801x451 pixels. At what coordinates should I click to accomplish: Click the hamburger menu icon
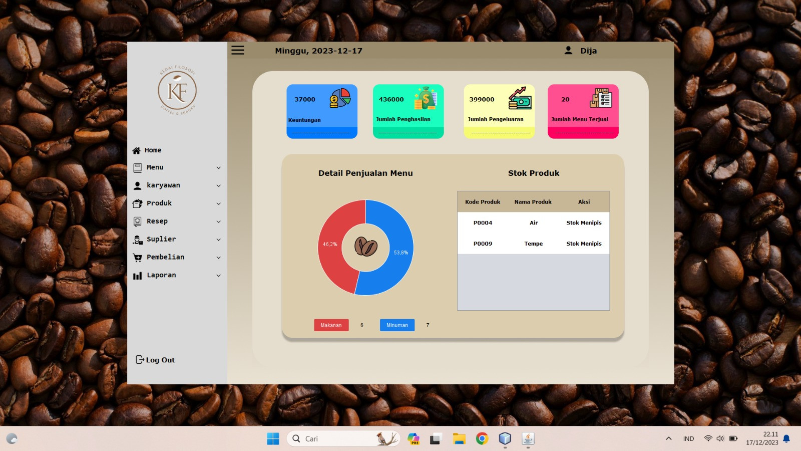tap(238, 50)
